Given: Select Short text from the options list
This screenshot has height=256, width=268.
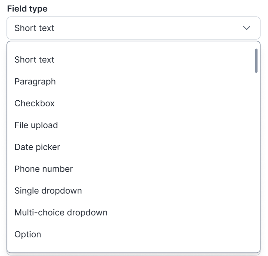Looking at the screenshot, I should click(x=34, y=60).
